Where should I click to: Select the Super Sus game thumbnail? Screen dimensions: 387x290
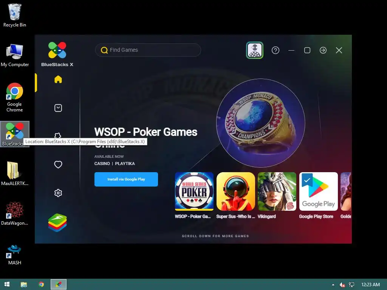click(x=236, y=191)
